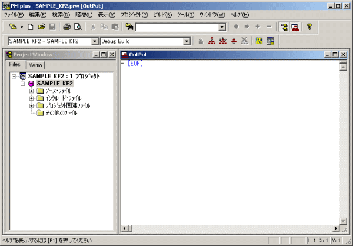Toggle the Project Window display button
This screenshot has height=246, width=353.
pos(284,27)
